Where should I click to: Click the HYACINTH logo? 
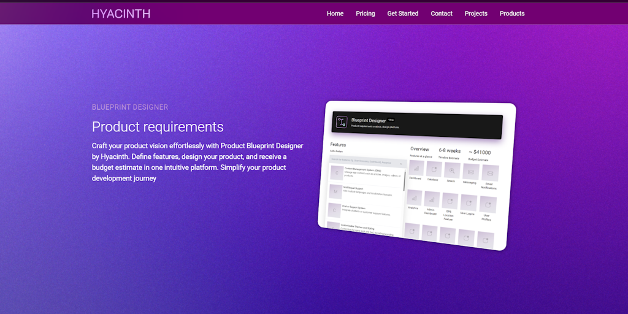pyautogui.click(x=121, y=13)
